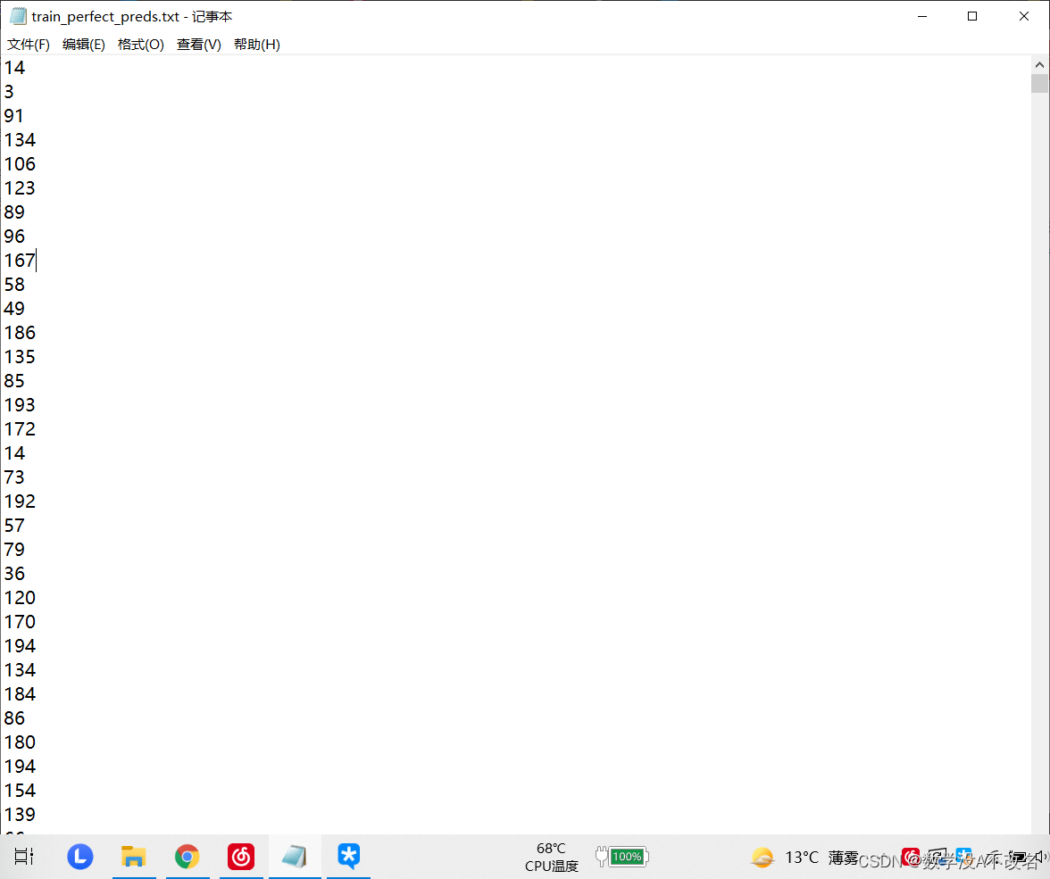Click the line reading 96

(14, 236)
